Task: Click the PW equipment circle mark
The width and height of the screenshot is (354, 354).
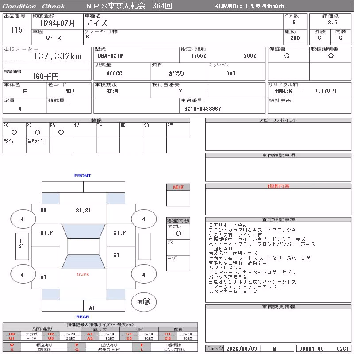Action: point(61,132)
